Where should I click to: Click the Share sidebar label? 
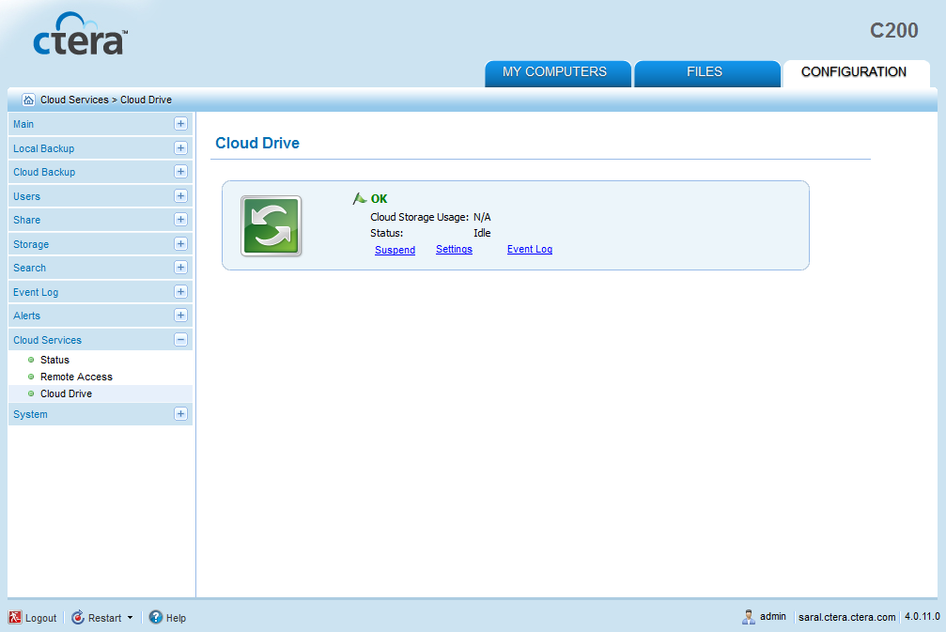tap(27, 220)
